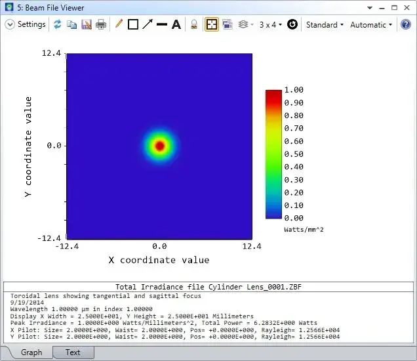The height and width of the screenshot is (361, 417).
Task: Open the Standard dropdown menu
Action: [325, 25]
